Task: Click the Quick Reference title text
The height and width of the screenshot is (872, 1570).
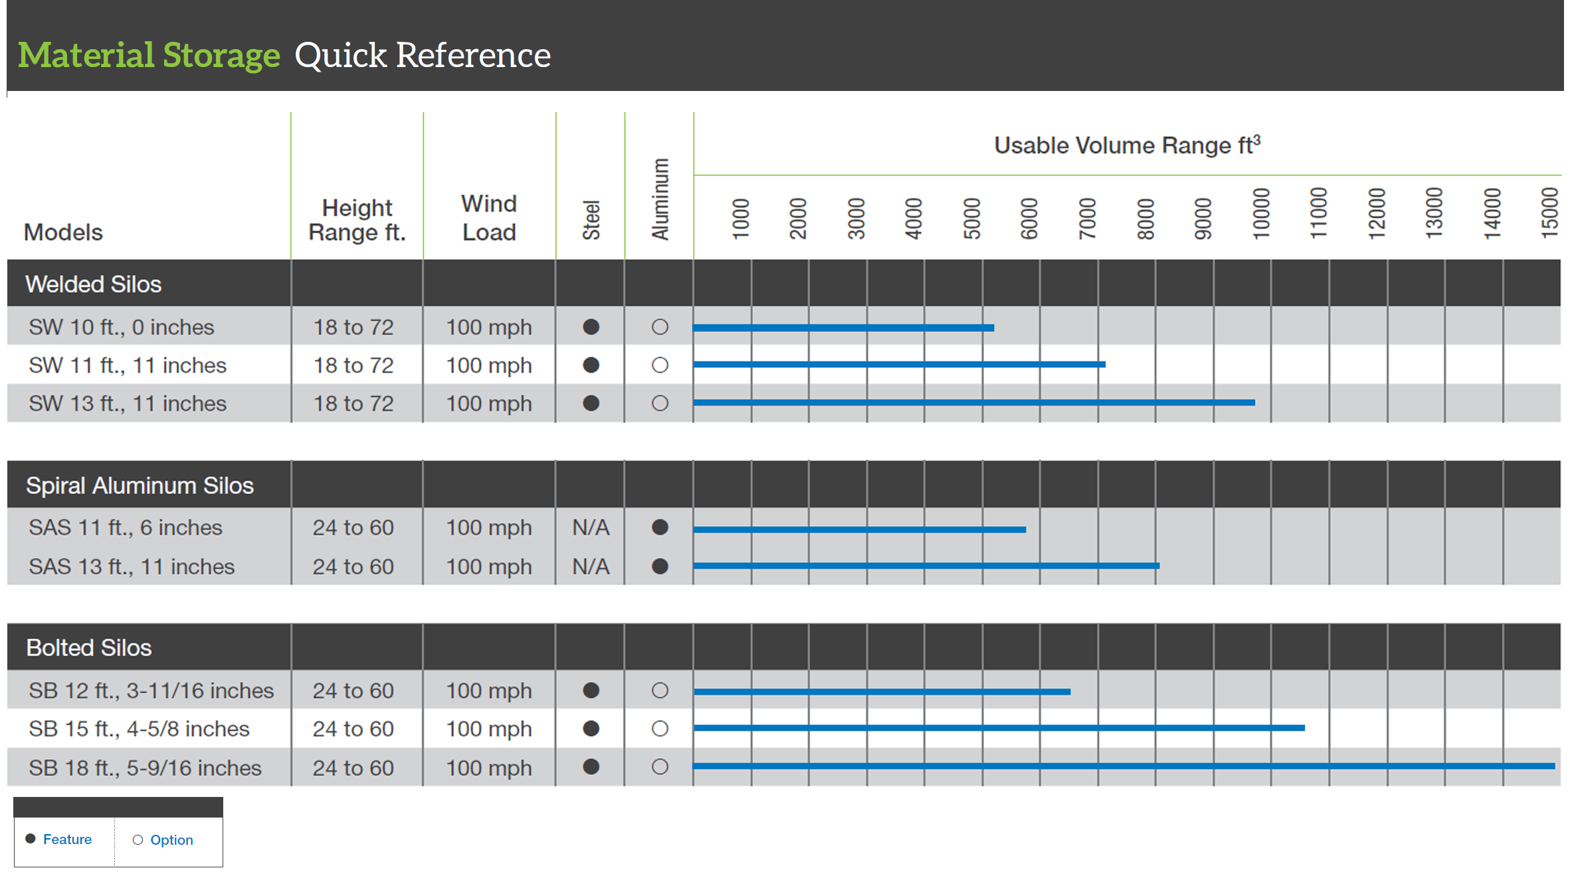Action: [423, 55]
